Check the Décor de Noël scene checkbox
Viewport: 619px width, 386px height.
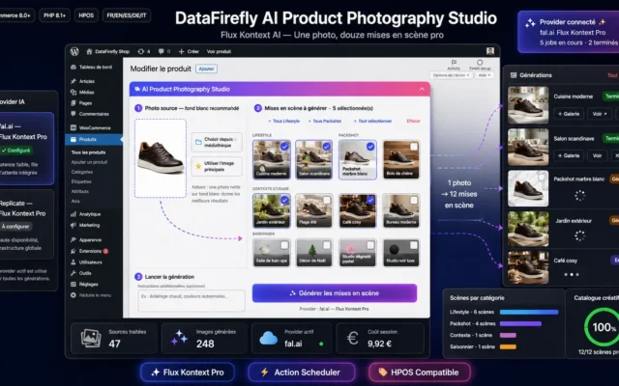(x=327, y=245)
